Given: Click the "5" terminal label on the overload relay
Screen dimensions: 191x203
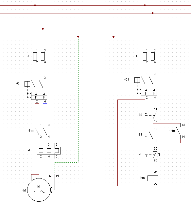Looking at the screenshot, I should [57, 145].
